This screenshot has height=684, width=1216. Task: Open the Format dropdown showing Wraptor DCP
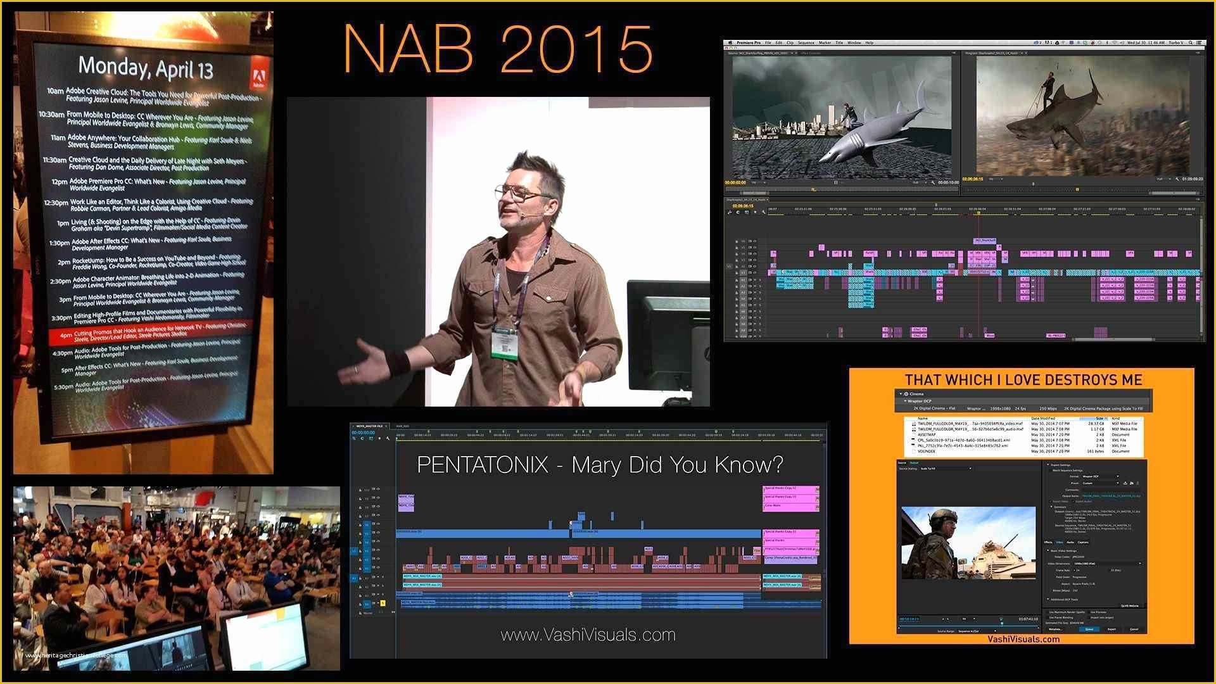pos(1100,476)
